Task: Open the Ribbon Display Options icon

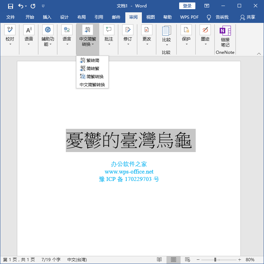Action: [x=207, y=6]
